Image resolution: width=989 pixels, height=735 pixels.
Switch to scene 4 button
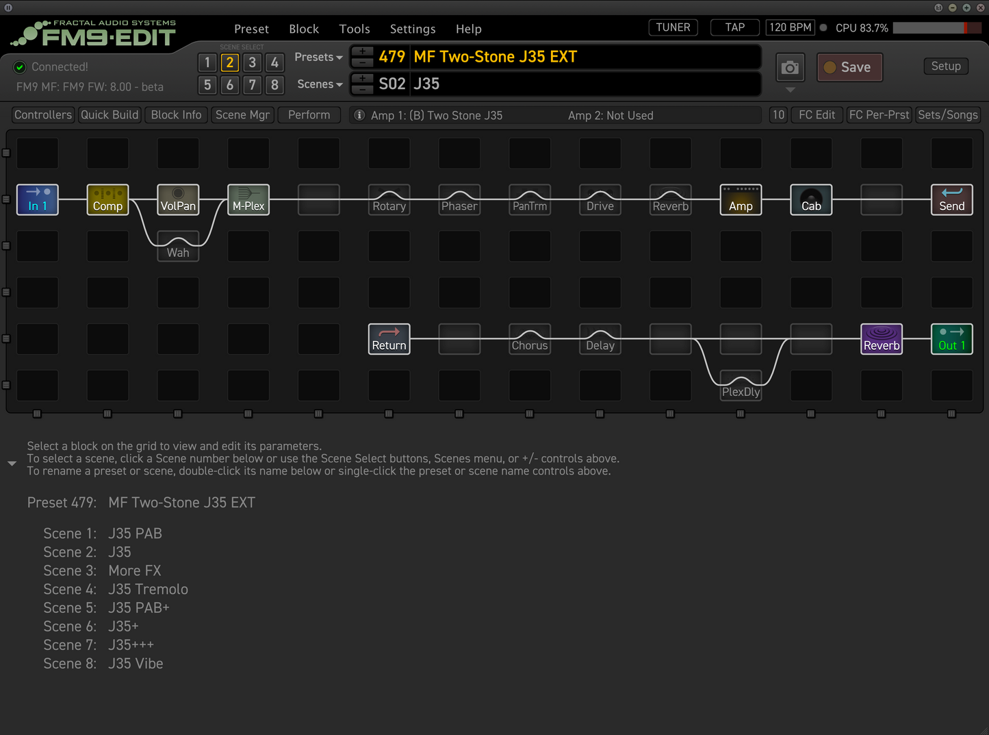tap(274, 62)
